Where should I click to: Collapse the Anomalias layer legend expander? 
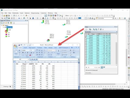(x=3, y=27)
